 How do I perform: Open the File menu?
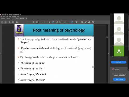pos(1,16)
